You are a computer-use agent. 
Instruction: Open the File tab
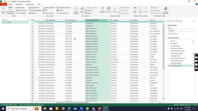coord(3,4)
